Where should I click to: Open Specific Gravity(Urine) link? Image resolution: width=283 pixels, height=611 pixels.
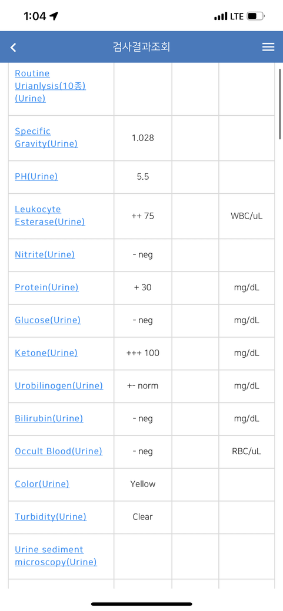pyautogui.click(x=46, y=137)
